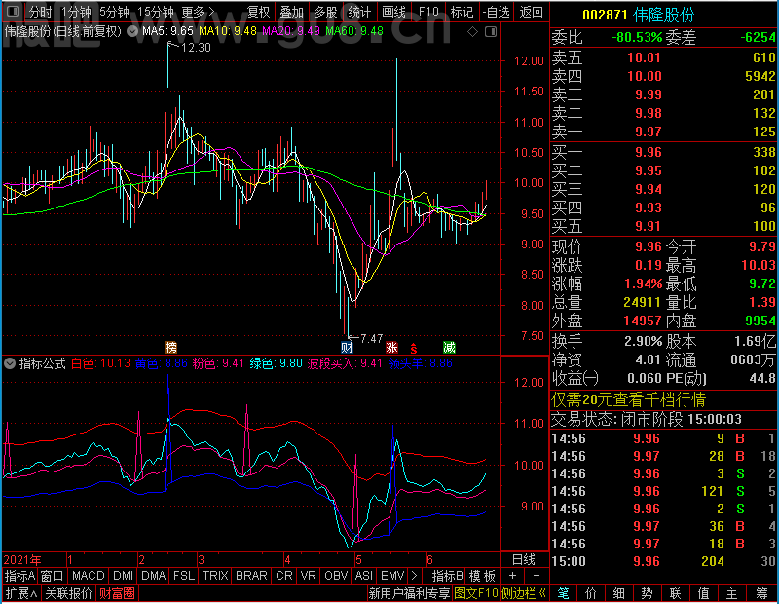Select the 主 main-force tab
This screenshot has width=779, height=604.
pos(732,593)
